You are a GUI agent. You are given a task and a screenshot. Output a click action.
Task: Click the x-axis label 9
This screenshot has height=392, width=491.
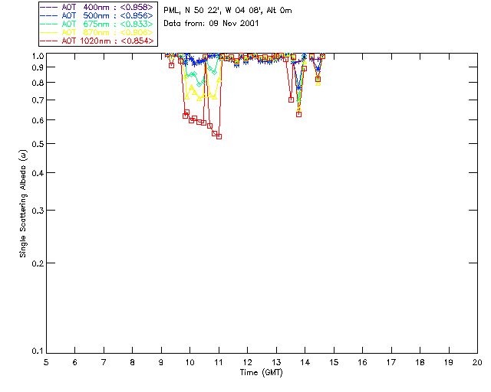coord(161,362)
